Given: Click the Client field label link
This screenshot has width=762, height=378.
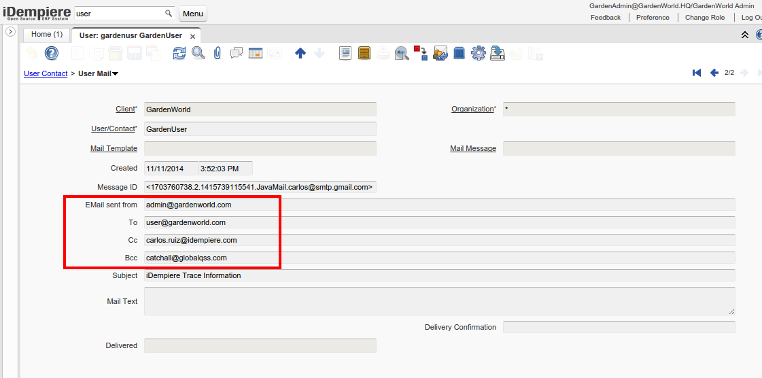Looking at the screenshot, I should pos(125,109).
